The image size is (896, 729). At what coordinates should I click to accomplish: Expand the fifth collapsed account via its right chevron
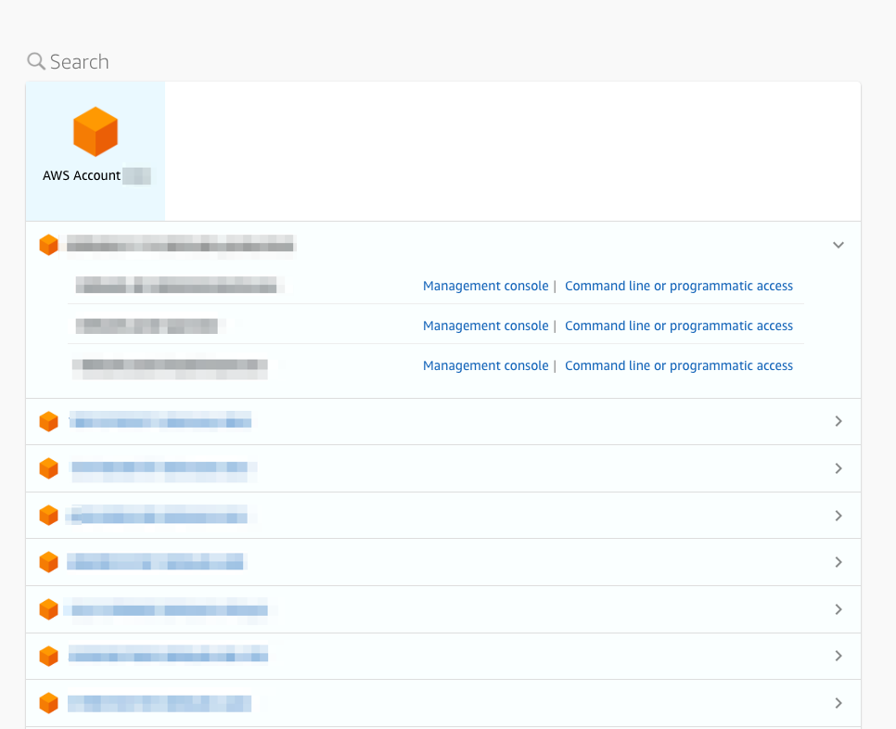[x=838, y=609]
